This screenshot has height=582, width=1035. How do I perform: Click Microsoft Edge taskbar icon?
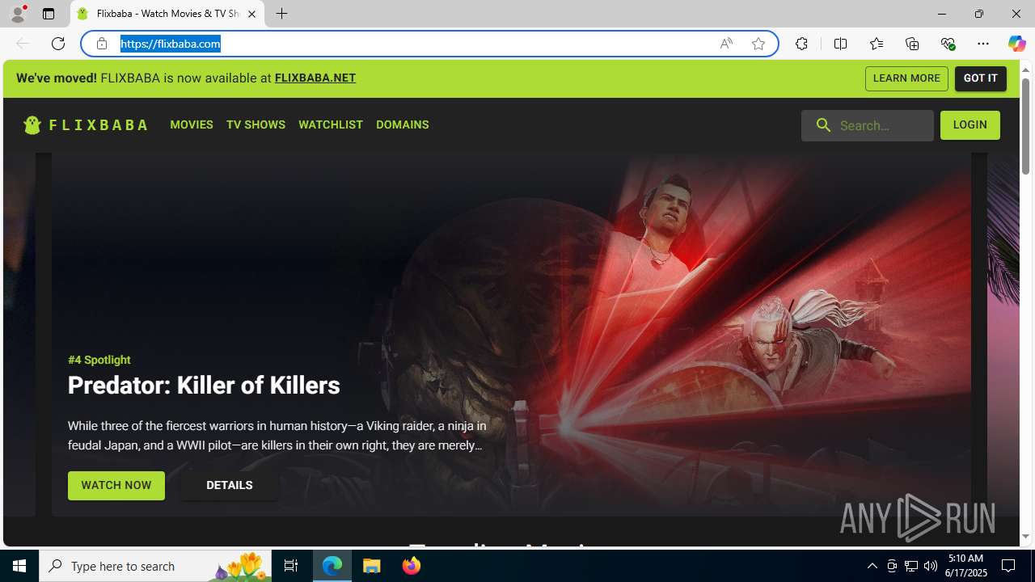point(332,566)
